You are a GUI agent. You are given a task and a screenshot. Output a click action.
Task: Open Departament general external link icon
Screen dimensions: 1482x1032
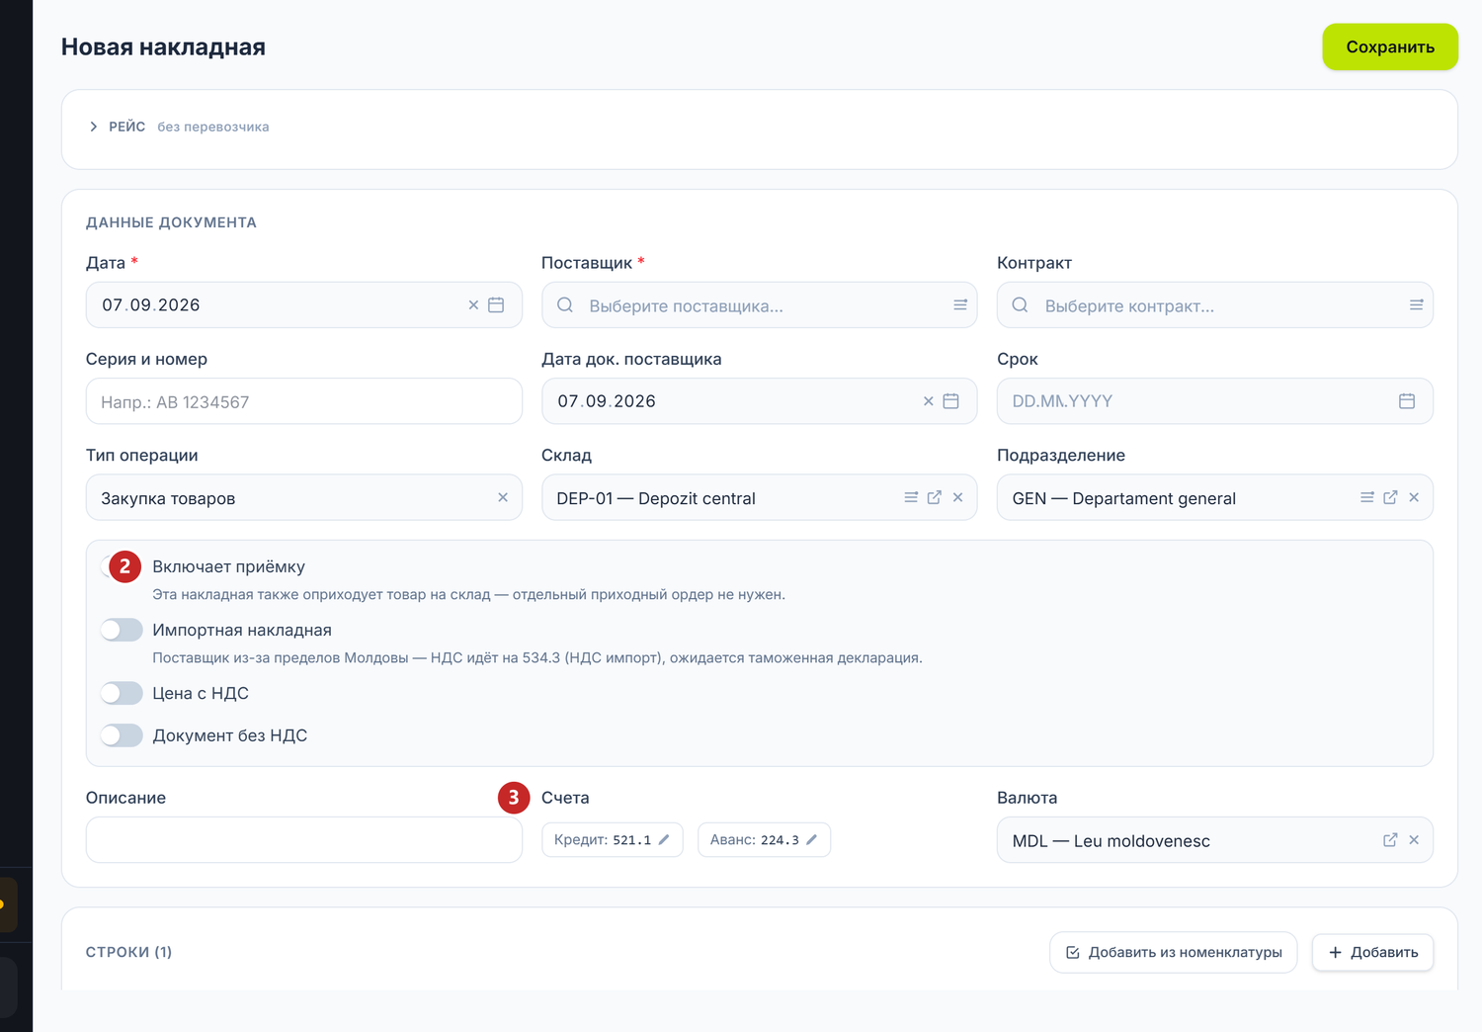point(1390,497)
